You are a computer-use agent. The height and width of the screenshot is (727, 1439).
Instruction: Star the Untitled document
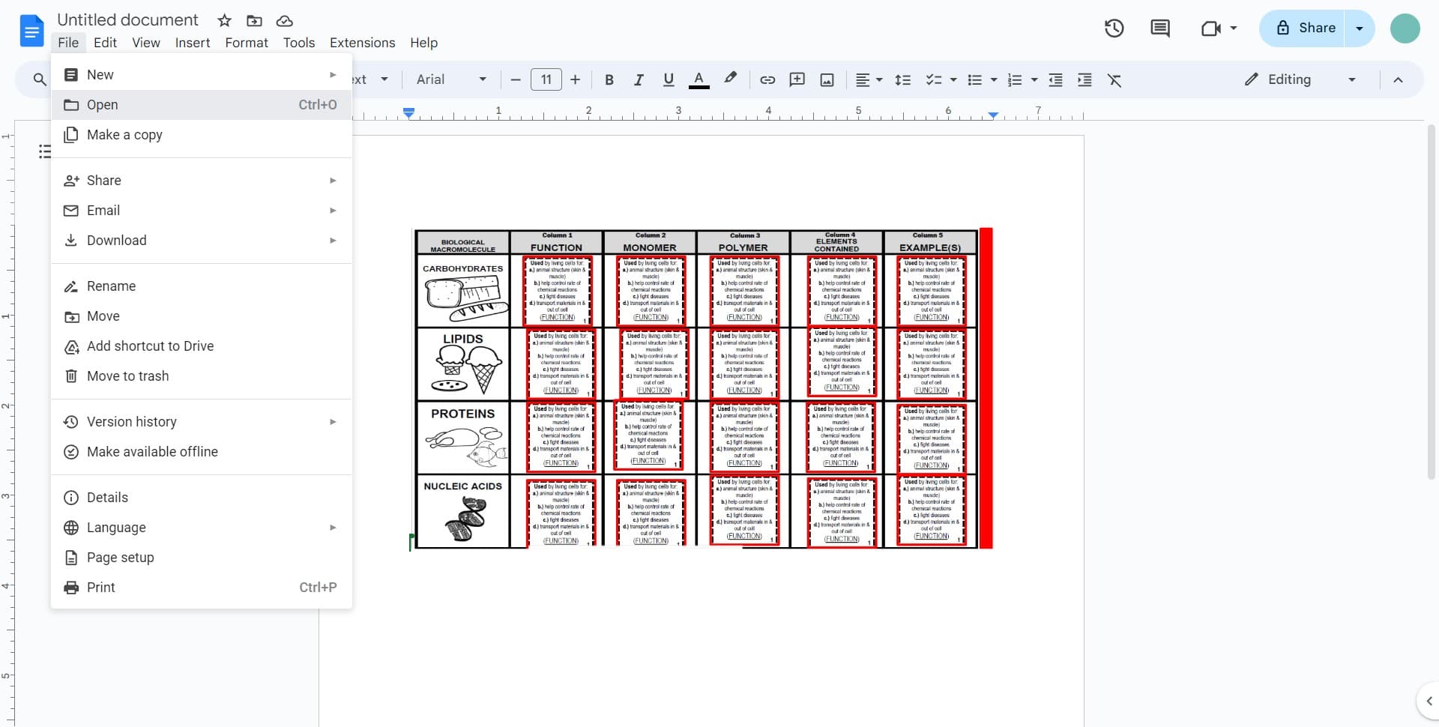[x=224, y=20]
